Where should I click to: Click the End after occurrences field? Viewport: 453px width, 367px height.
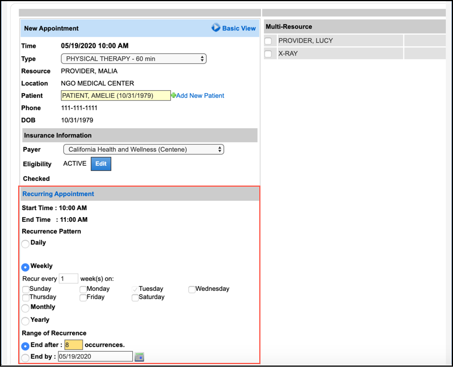[74, 345]
